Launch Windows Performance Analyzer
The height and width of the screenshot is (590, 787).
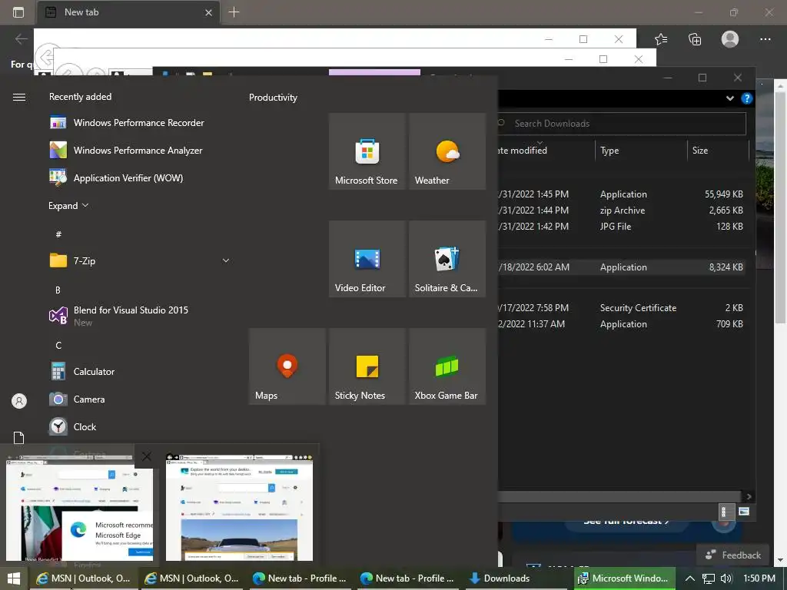point(125,151)
